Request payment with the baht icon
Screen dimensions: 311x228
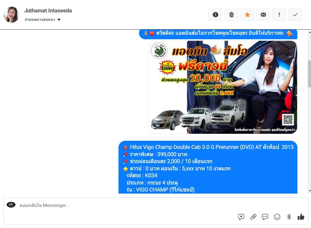point(289,217)
